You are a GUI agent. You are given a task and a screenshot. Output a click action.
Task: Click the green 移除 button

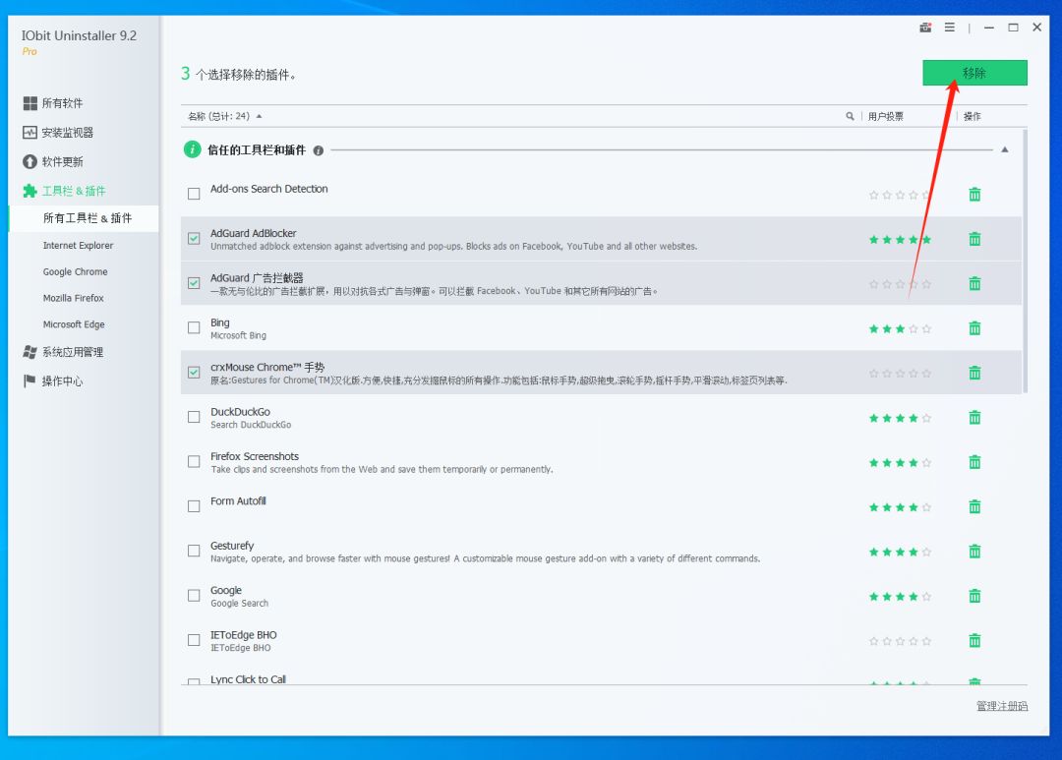(x=974, y=73)
